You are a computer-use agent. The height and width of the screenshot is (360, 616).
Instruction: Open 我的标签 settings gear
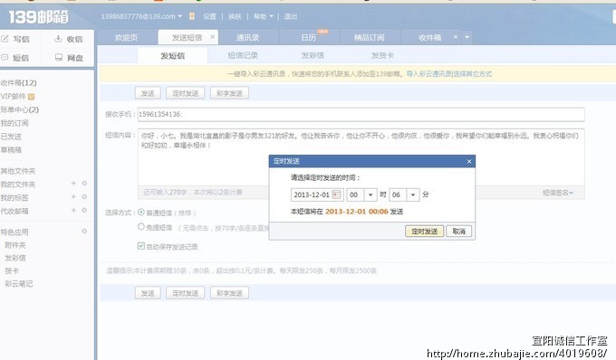[84, 196]
